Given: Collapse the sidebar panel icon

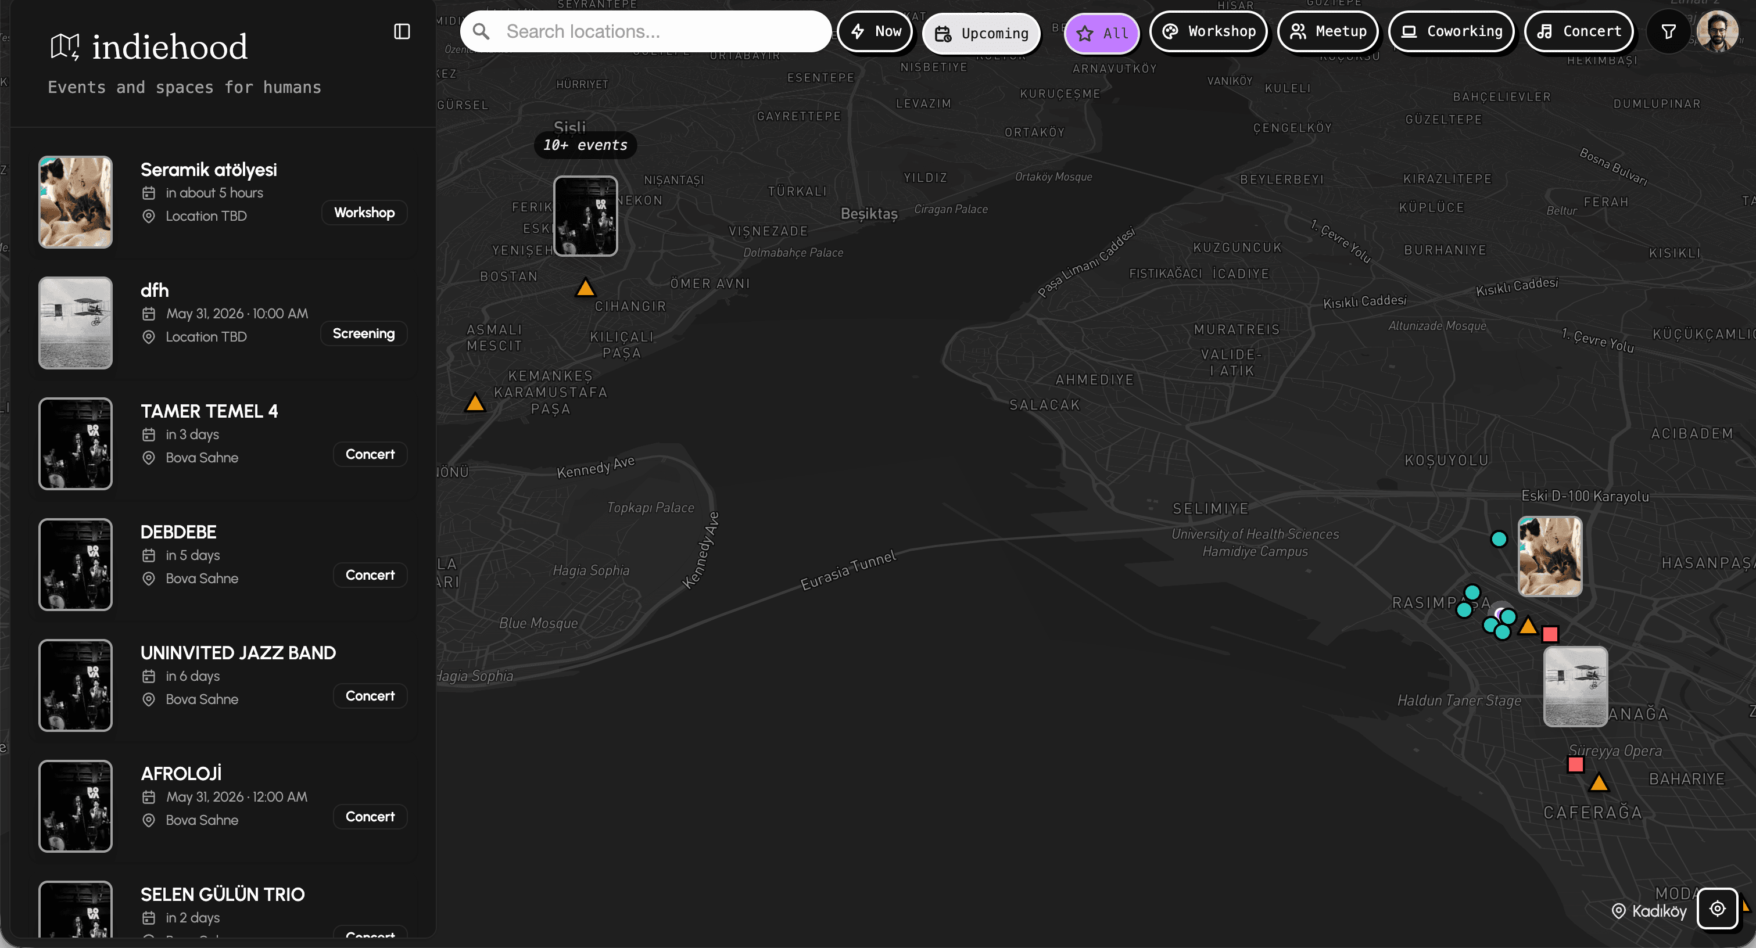Looking at the screenshot, I should click(x=402, y=31).
